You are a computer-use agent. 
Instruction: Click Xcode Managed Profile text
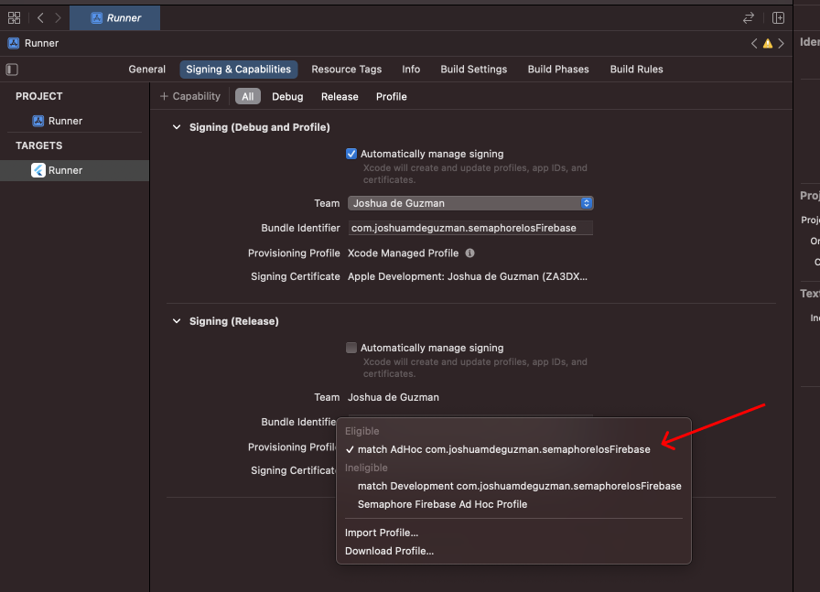[x=404, y=253]
